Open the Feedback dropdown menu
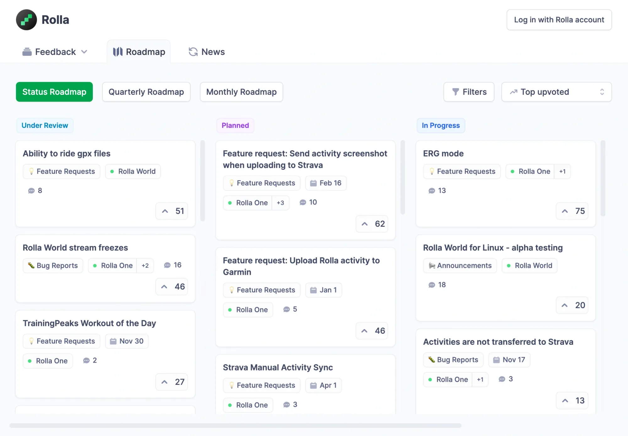 pos(84,51)
